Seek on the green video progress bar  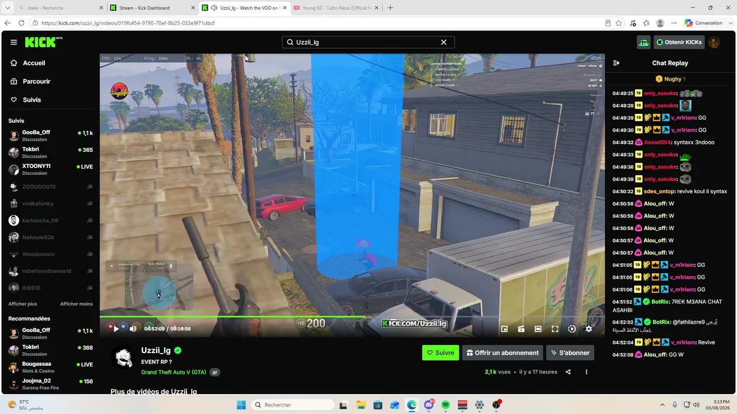coord(352,316)
